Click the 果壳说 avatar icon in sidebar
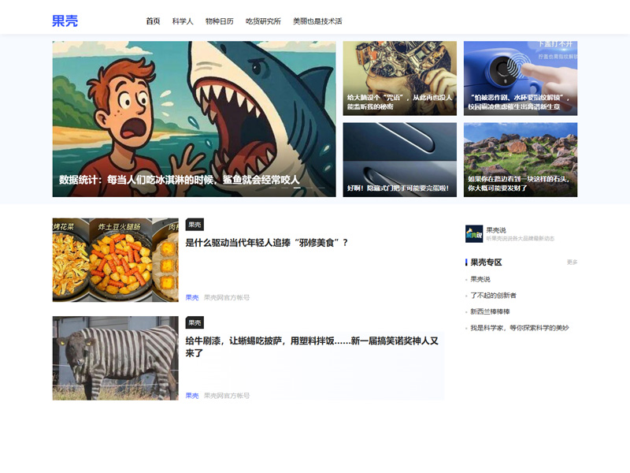 click(475, 234)
